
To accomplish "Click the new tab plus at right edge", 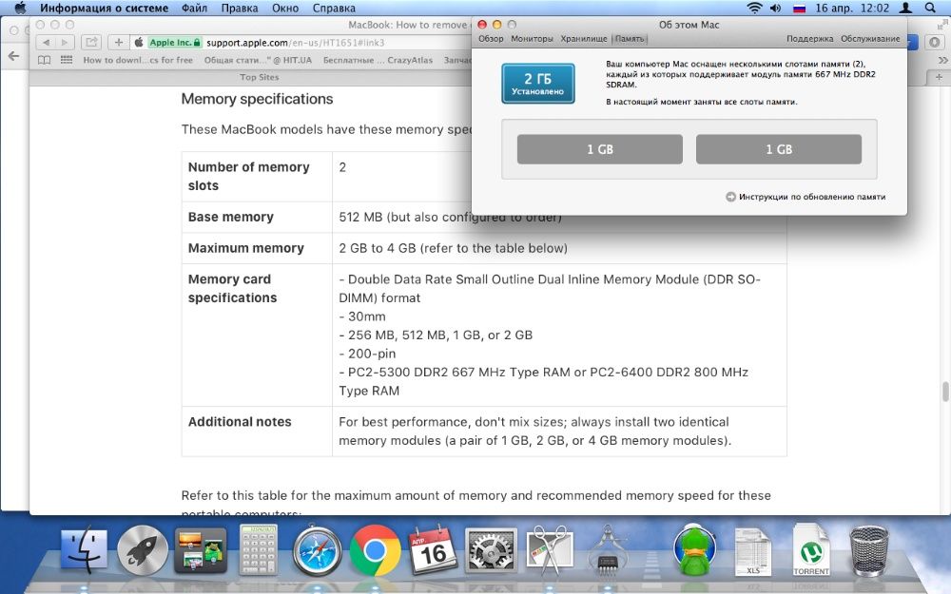I will click(x=939, y=77).
